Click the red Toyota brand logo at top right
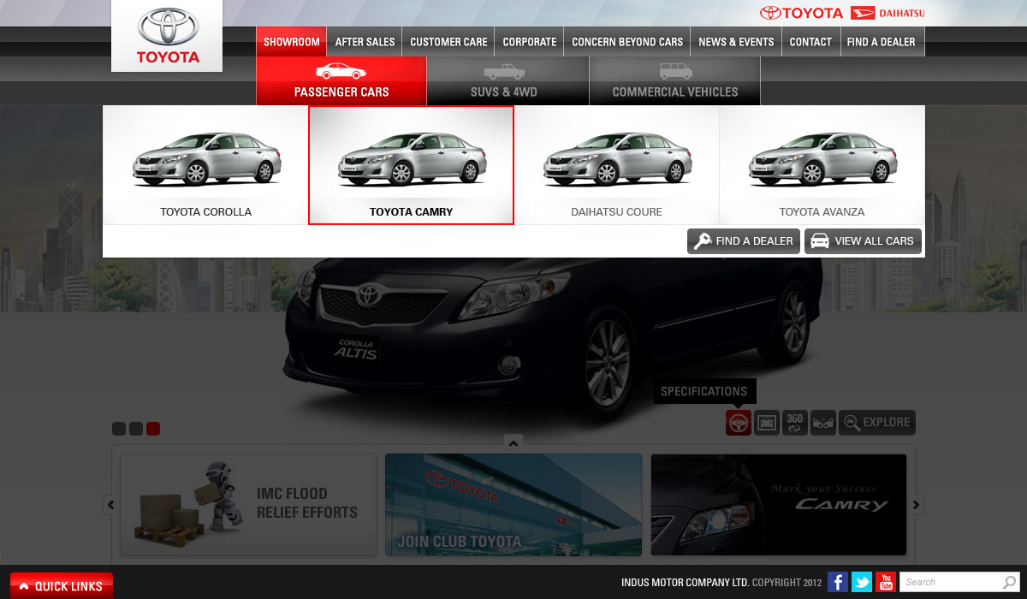Viewport: 1027px width, 599px height. click(802, 13)
